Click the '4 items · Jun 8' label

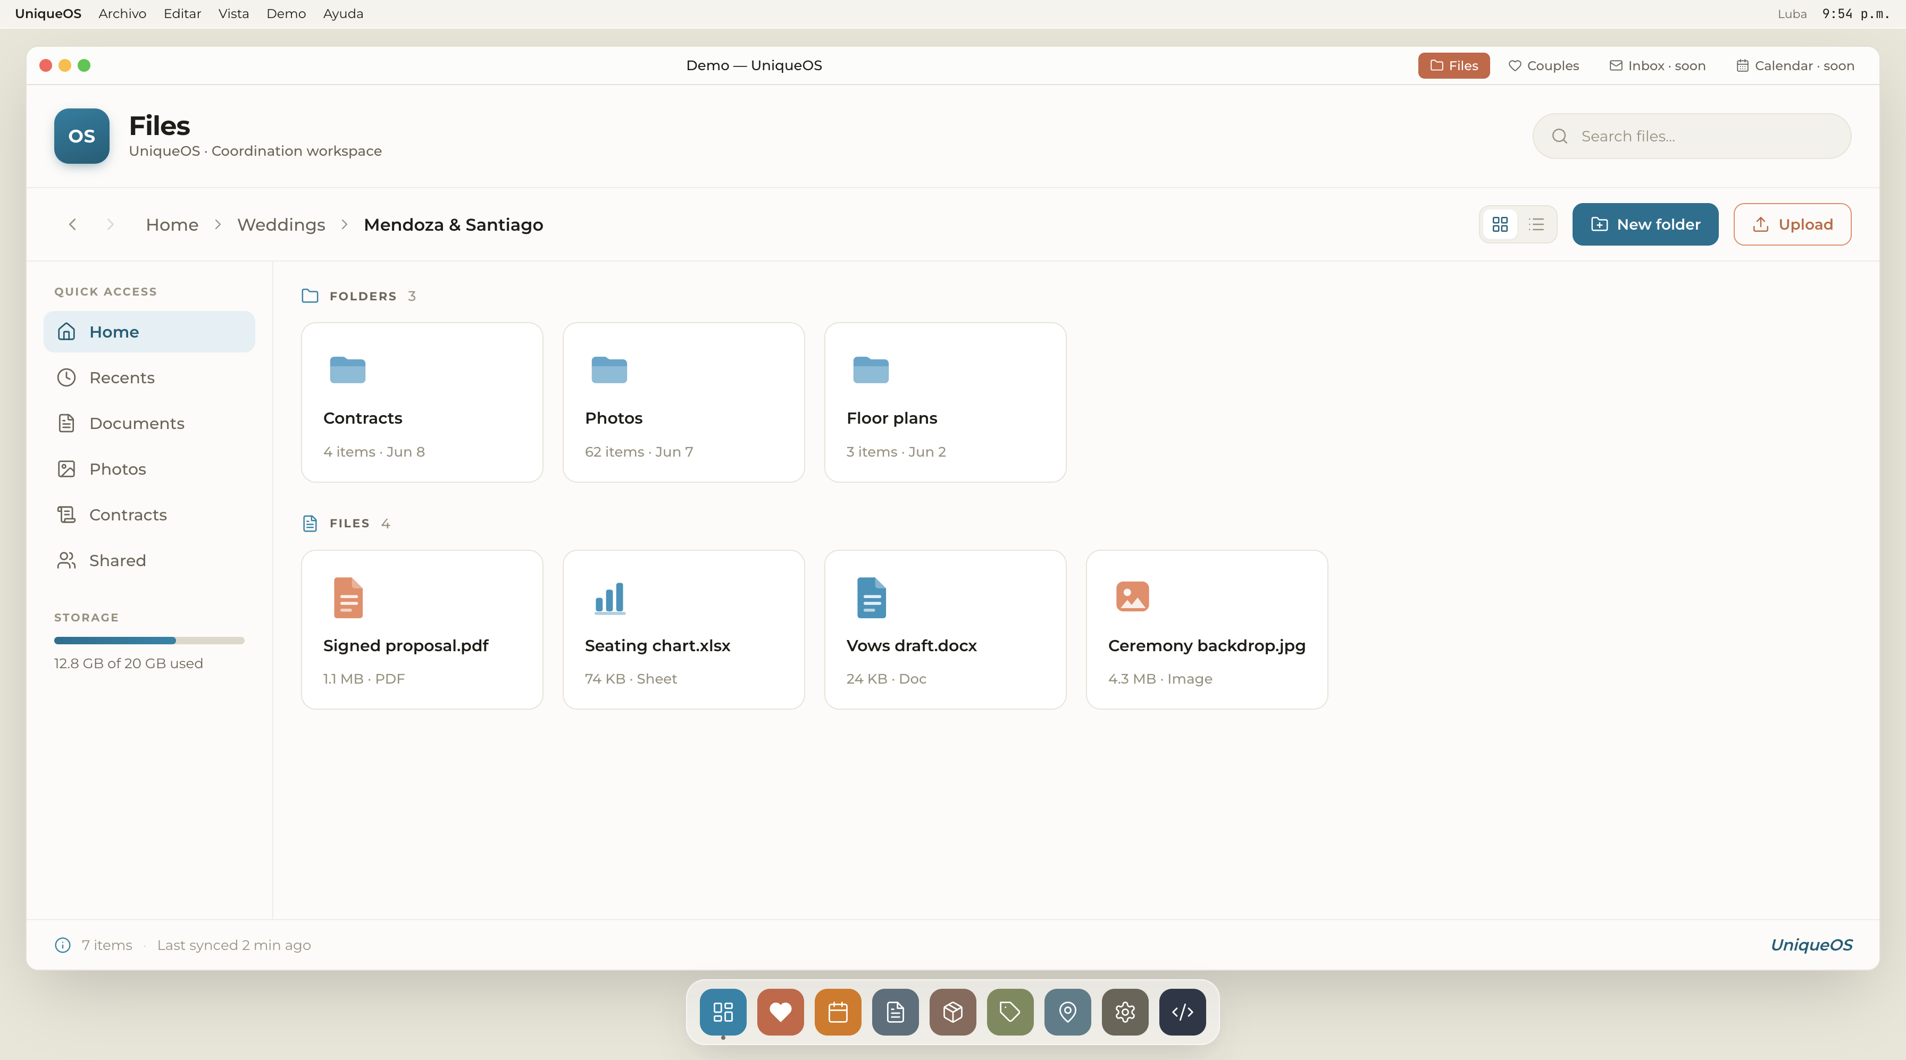[x=374, y=451]
